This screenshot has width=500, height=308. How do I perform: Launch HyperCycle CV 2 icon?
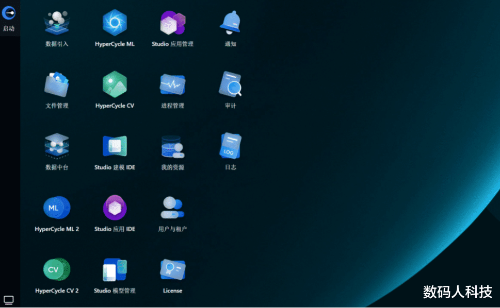(57, 269)
